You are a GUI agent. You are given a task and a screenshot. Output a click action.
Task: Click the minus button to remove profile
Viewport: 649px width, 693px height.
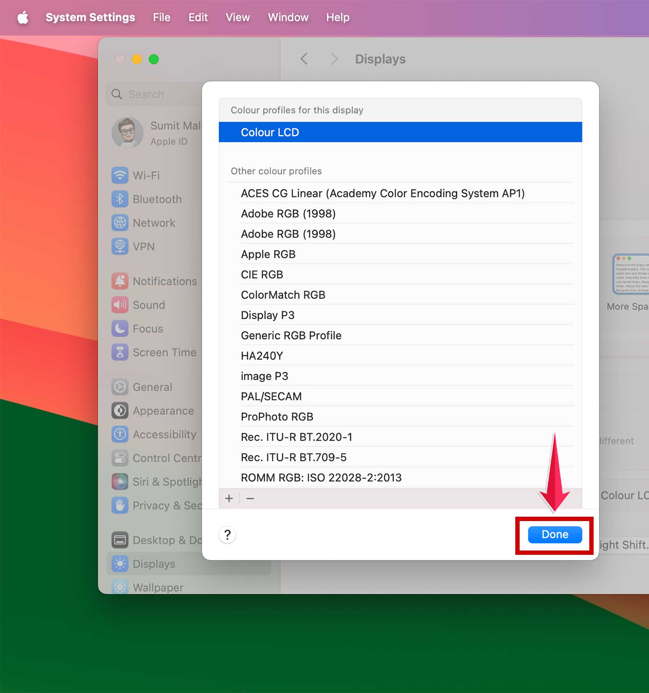250,499
